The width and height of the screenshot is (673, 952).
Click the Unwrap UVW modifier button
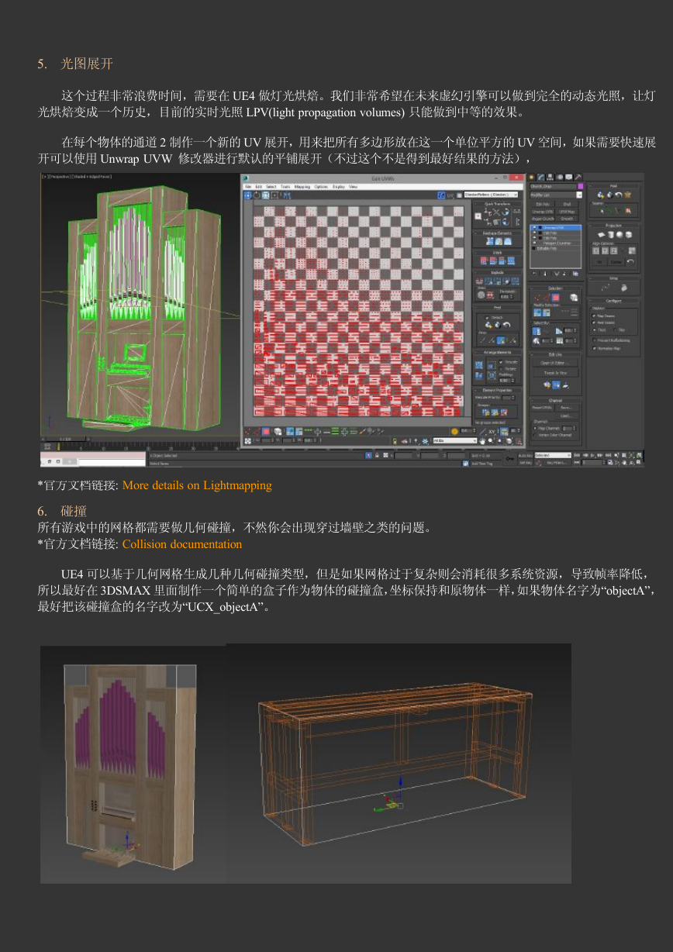point(541,211)
